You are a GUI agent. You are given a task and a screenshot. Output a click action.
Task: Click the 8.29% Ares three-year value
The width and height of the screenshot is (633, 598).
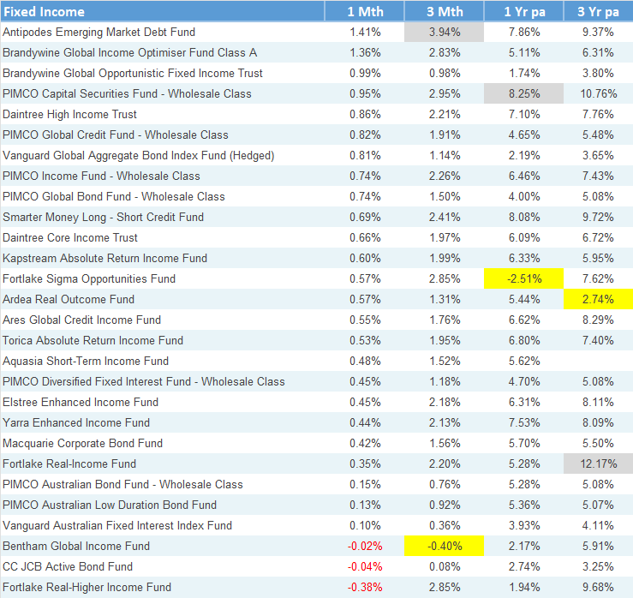[598, 320]
